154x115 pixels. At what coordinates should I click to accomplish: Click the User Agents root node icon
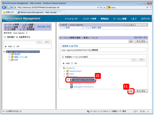[7, 52]
